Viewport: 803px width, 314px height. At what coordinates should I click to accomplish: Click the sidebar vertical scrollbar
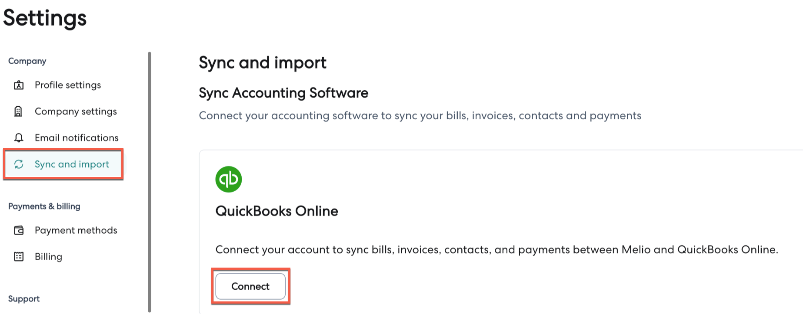[x=150, y=182]
